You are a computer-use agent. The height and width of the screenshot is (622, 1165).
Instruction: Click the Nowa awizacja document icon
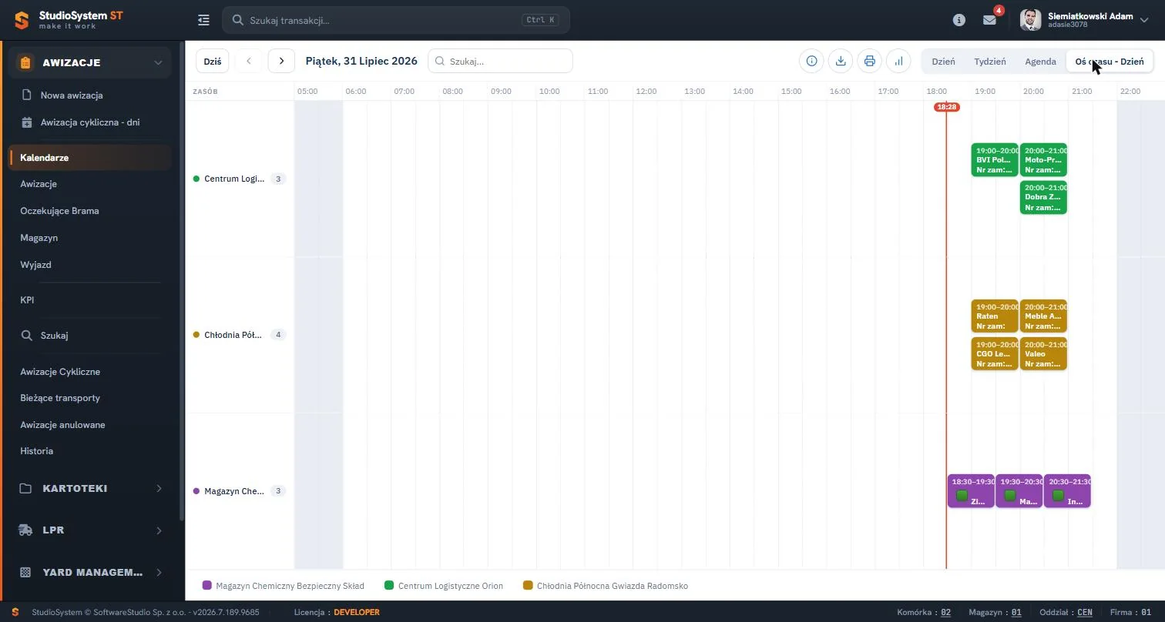26,95
